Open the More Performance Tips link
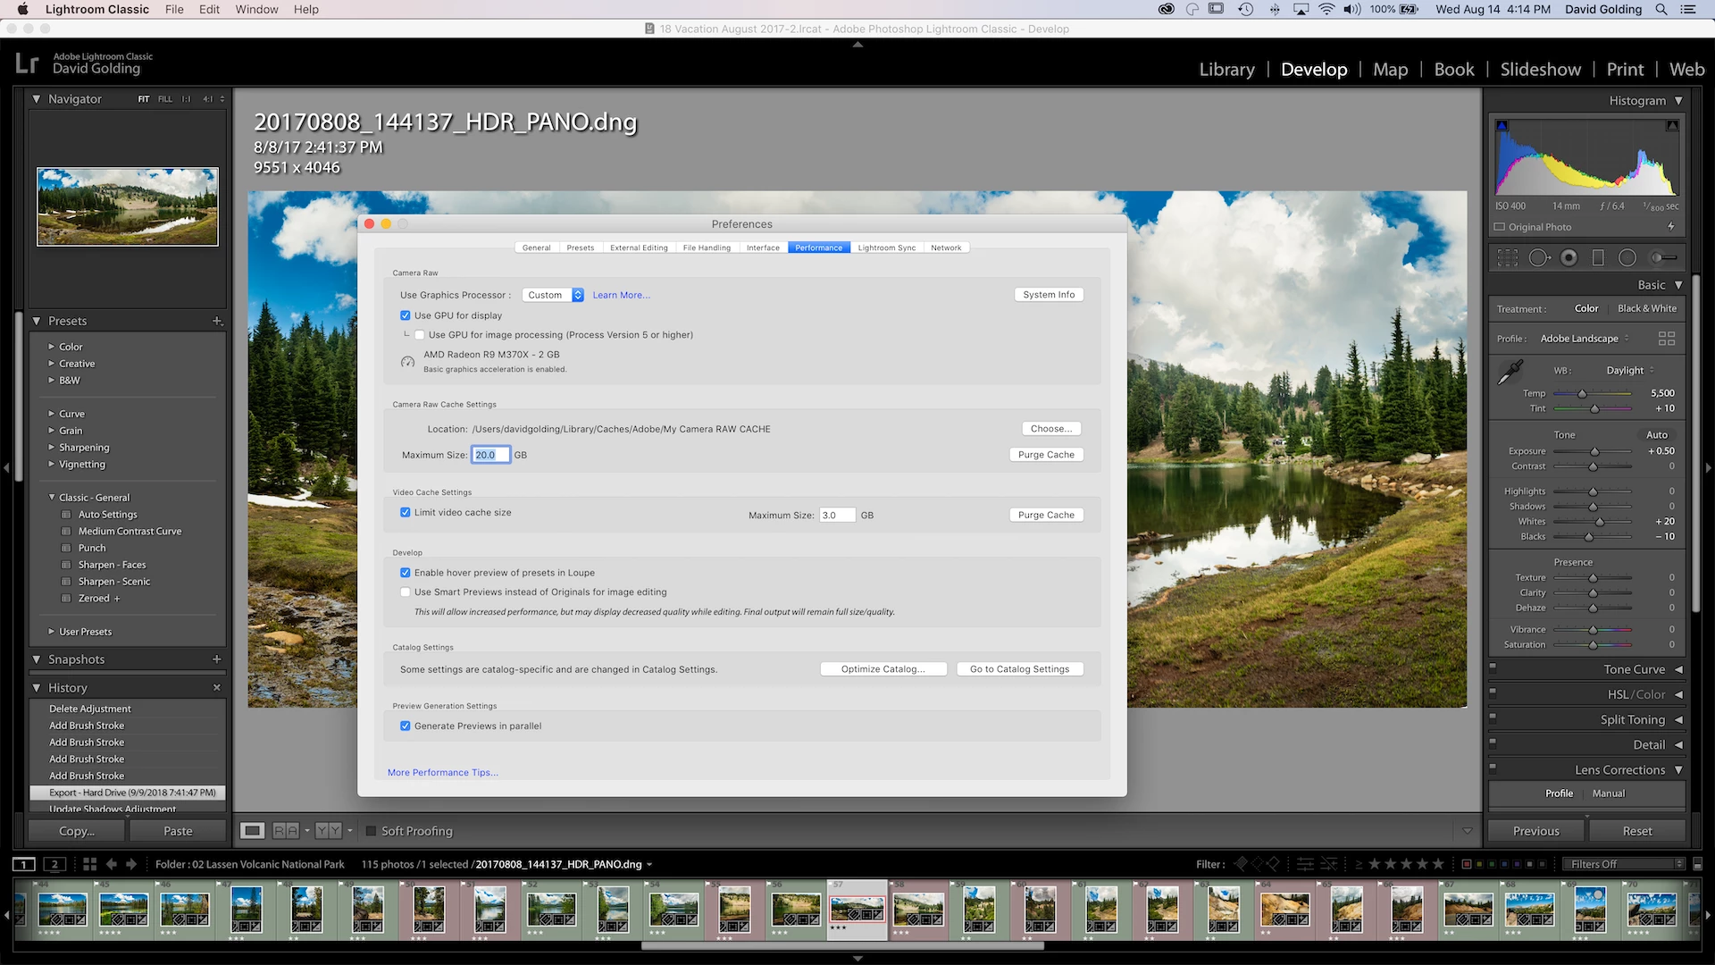Viewport: 1715px width, 965px height. click(x=442, y=772)
